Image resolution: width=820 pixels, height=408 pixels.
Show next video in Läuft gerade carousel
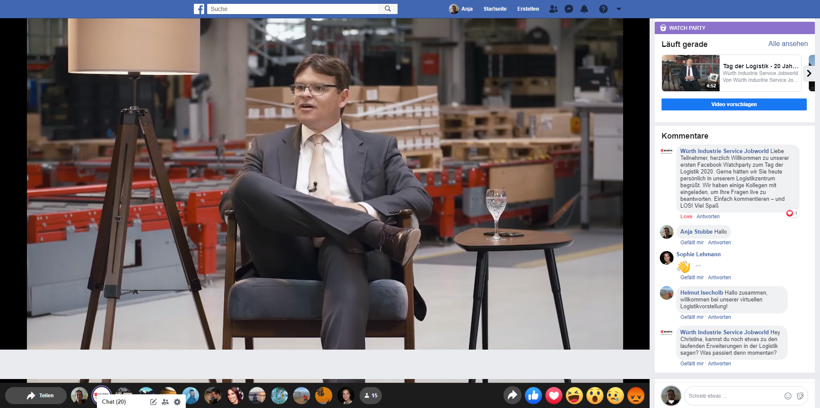coord(808,73)
